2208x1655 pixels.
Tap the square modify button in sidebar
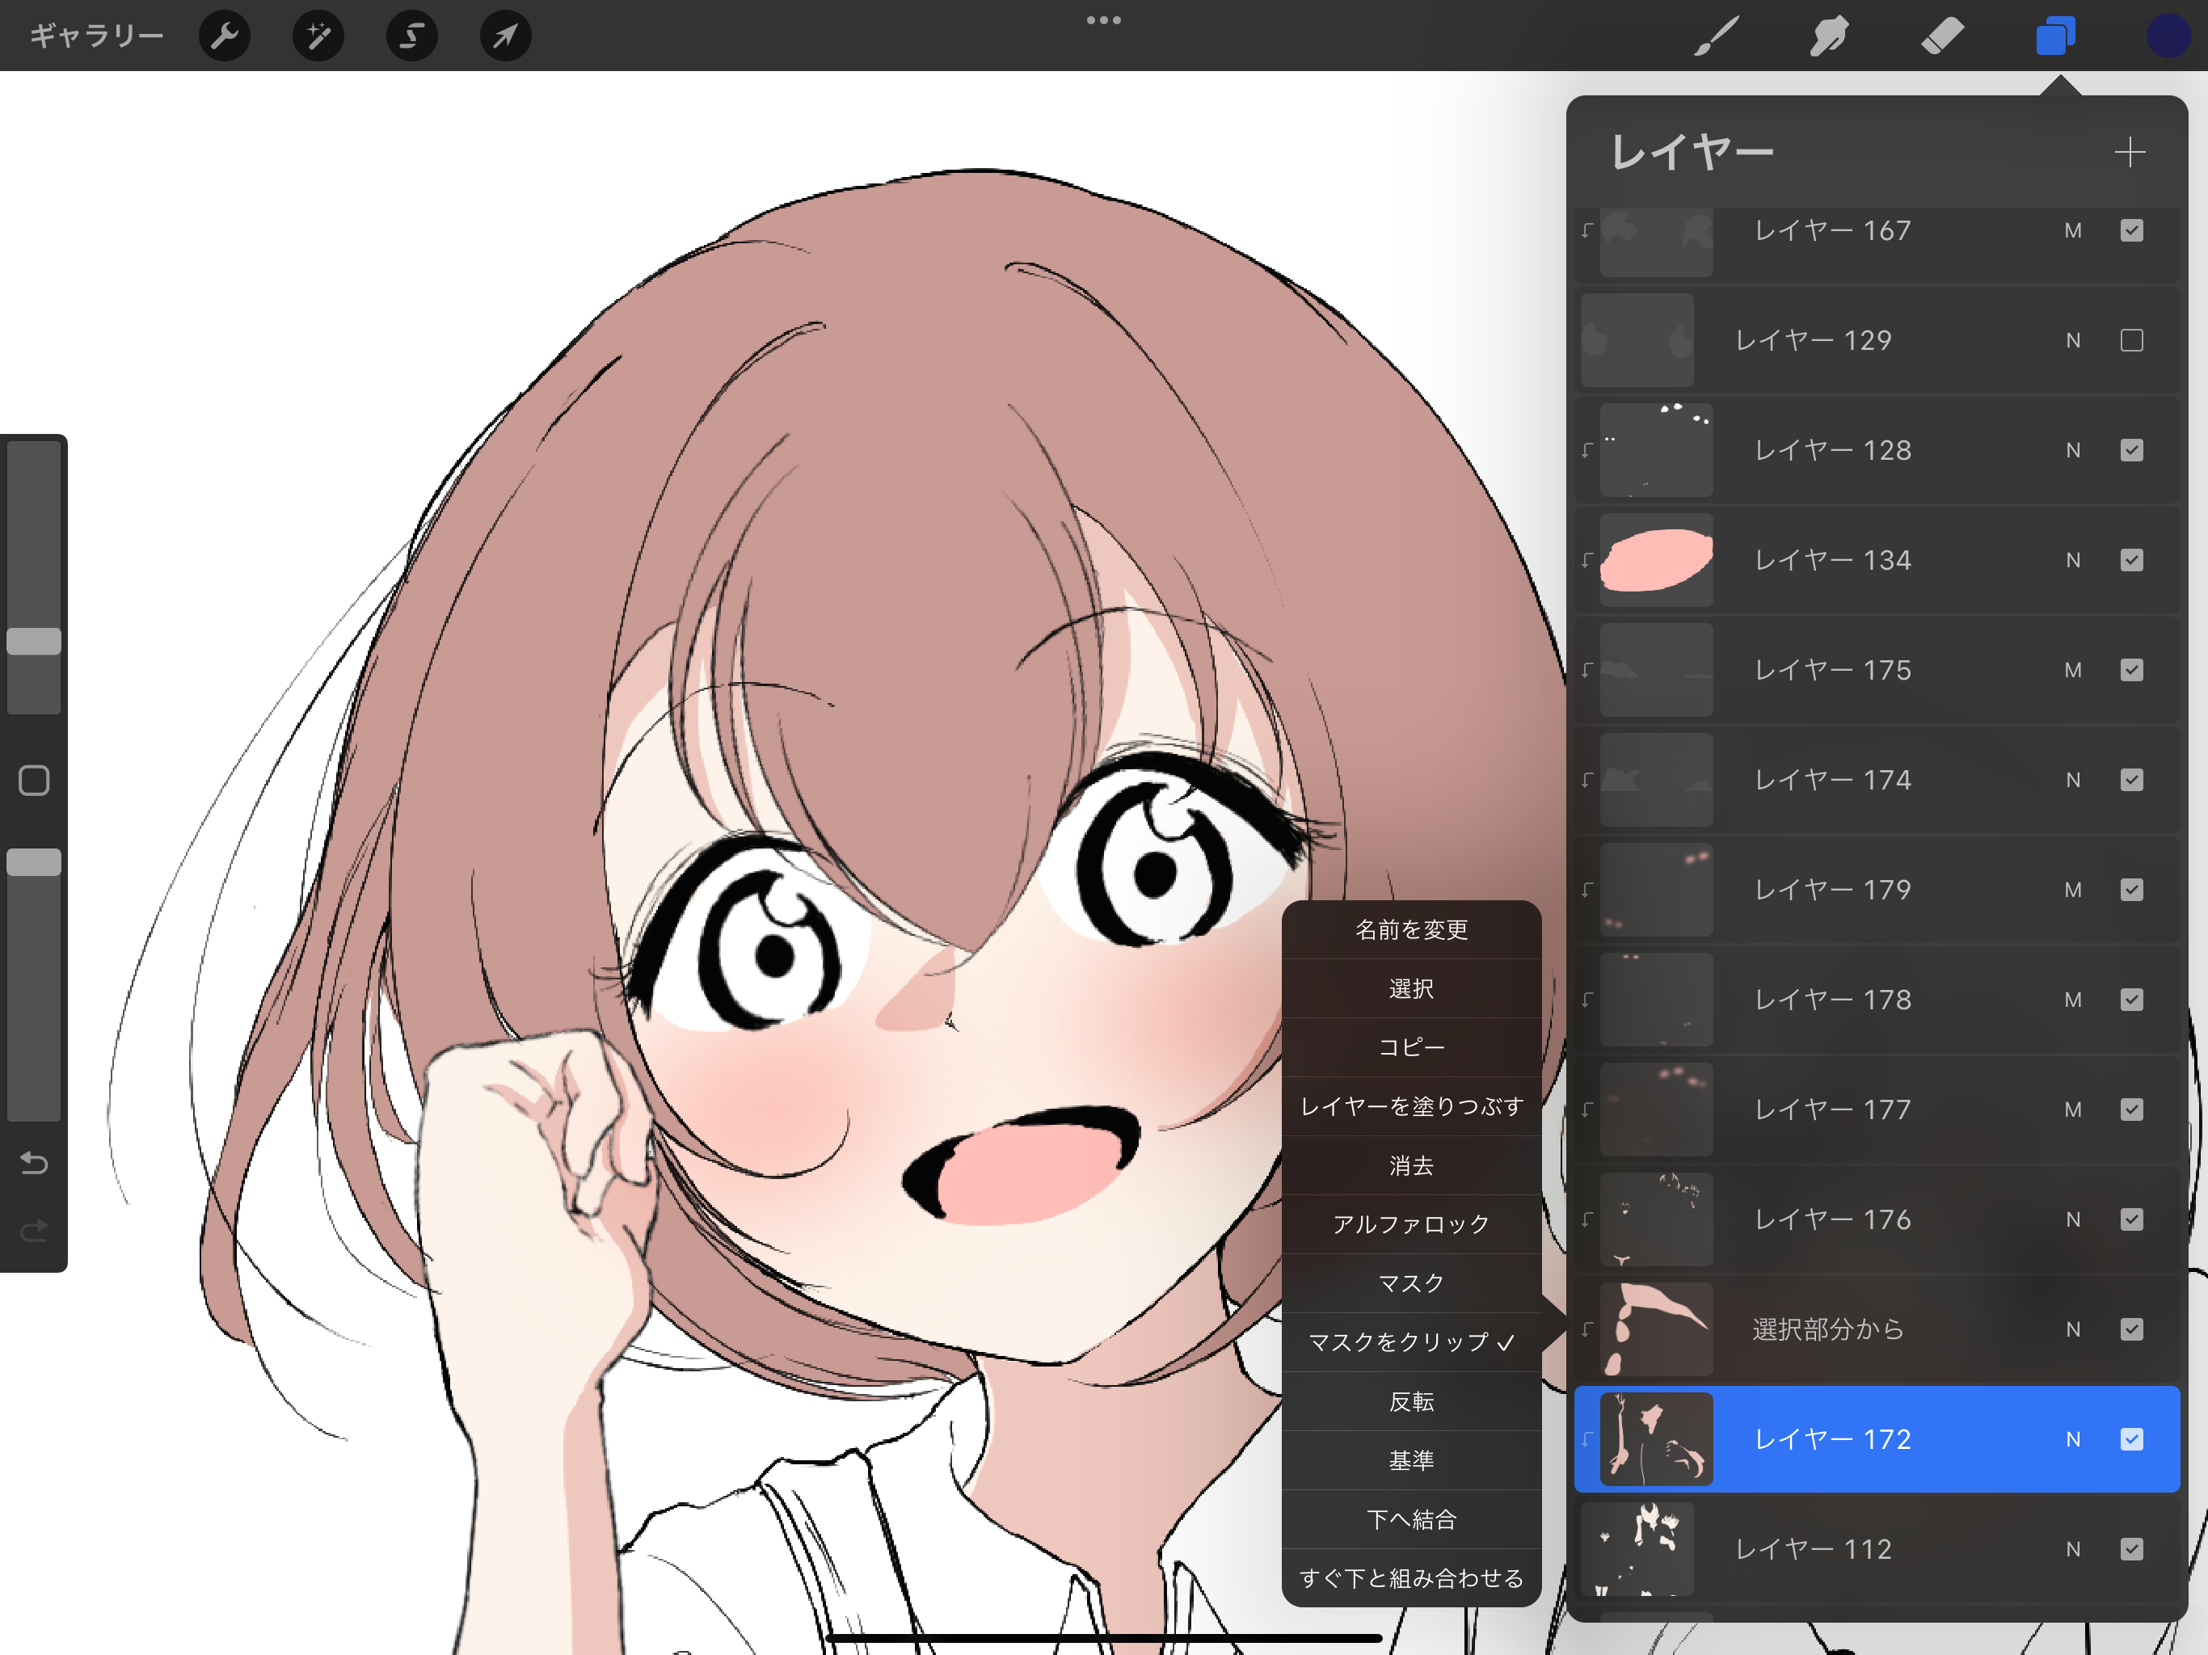34,781
